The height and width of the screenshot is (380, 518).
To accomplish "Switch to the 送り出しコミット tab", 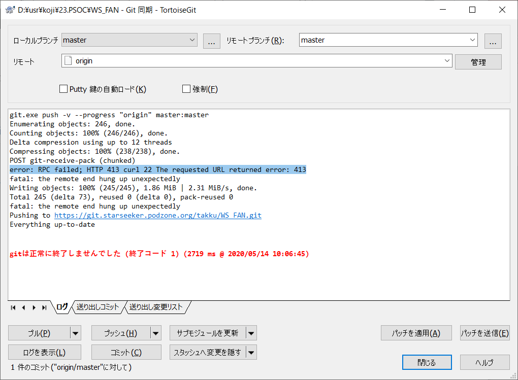I will pos(98,307).
